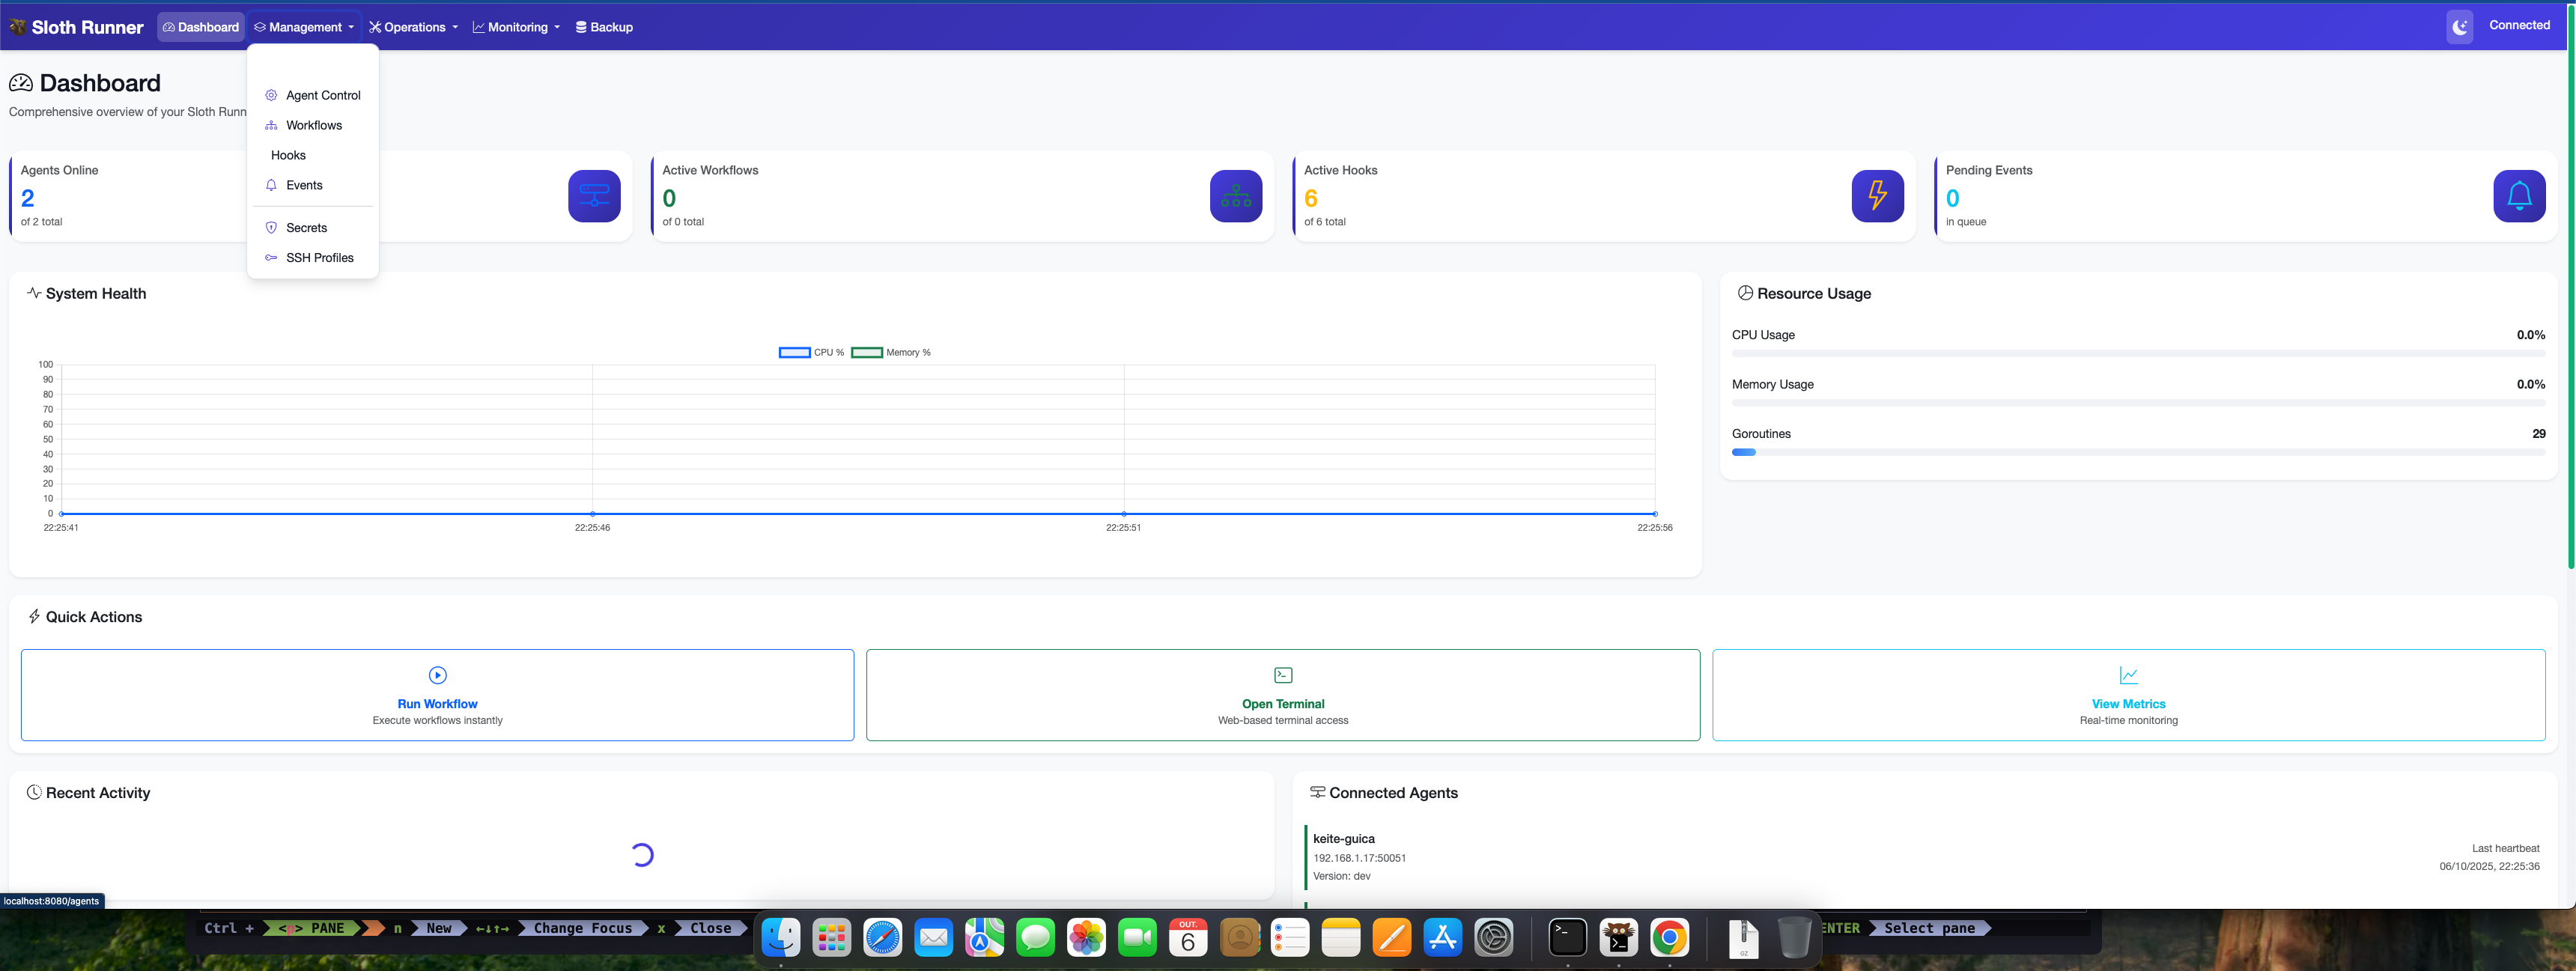The height and width of the screenshot is (971, 2576).
Task: Expand the Monitoring dropdown menu
Action: (516, 27)
